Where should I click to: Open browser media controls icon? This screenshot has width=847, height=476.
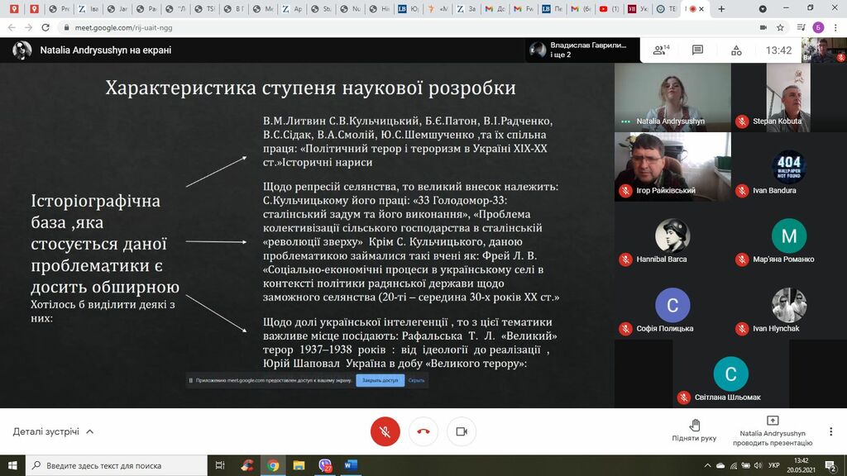click(x=799, y=27)
